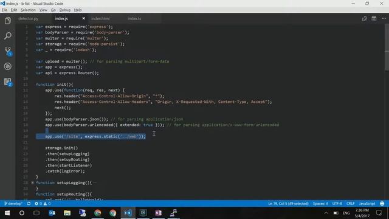
Task: Switch to the index.html tab
Action: [x=100, y=19]
